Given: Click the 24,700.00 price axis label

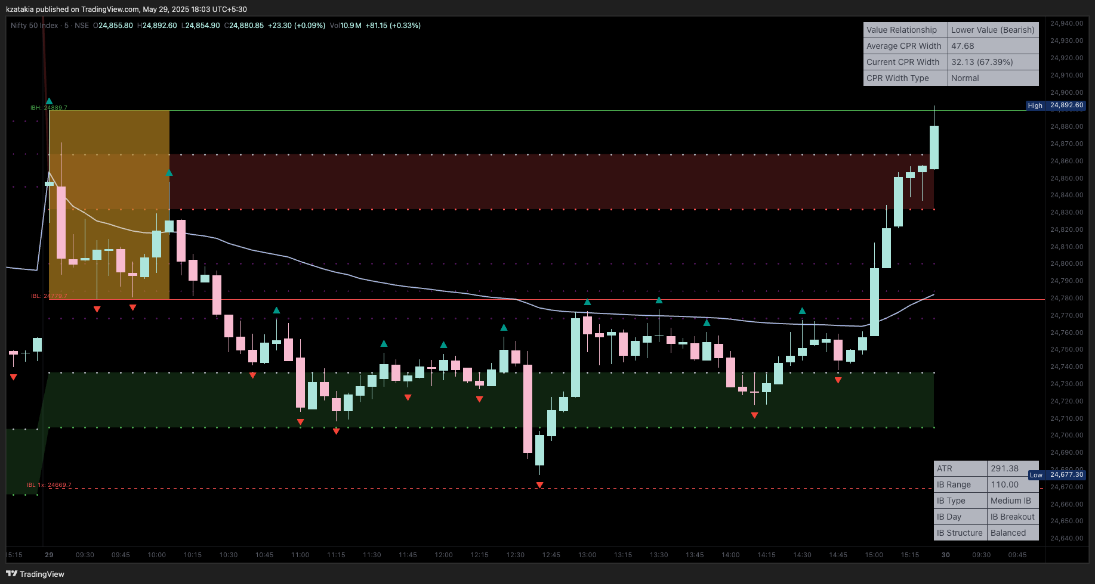Looking at the screenshot, I should pos(1067,435).
